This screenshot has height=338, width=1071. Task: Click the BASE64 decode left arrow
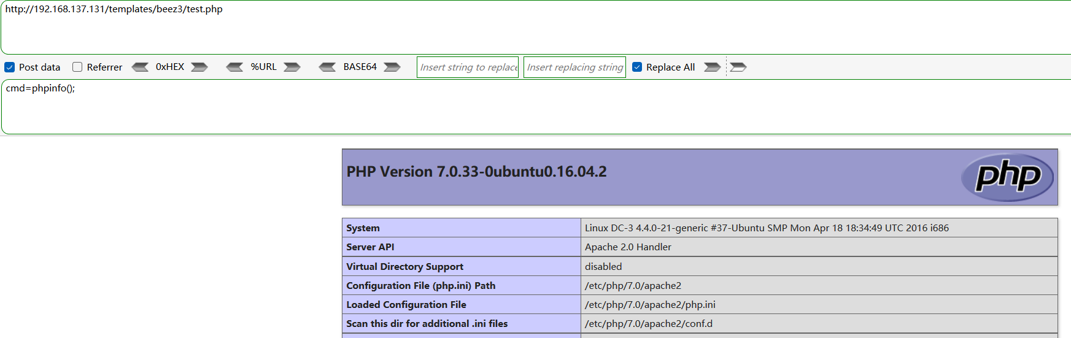pyautogui.click(x=327, y=67)
